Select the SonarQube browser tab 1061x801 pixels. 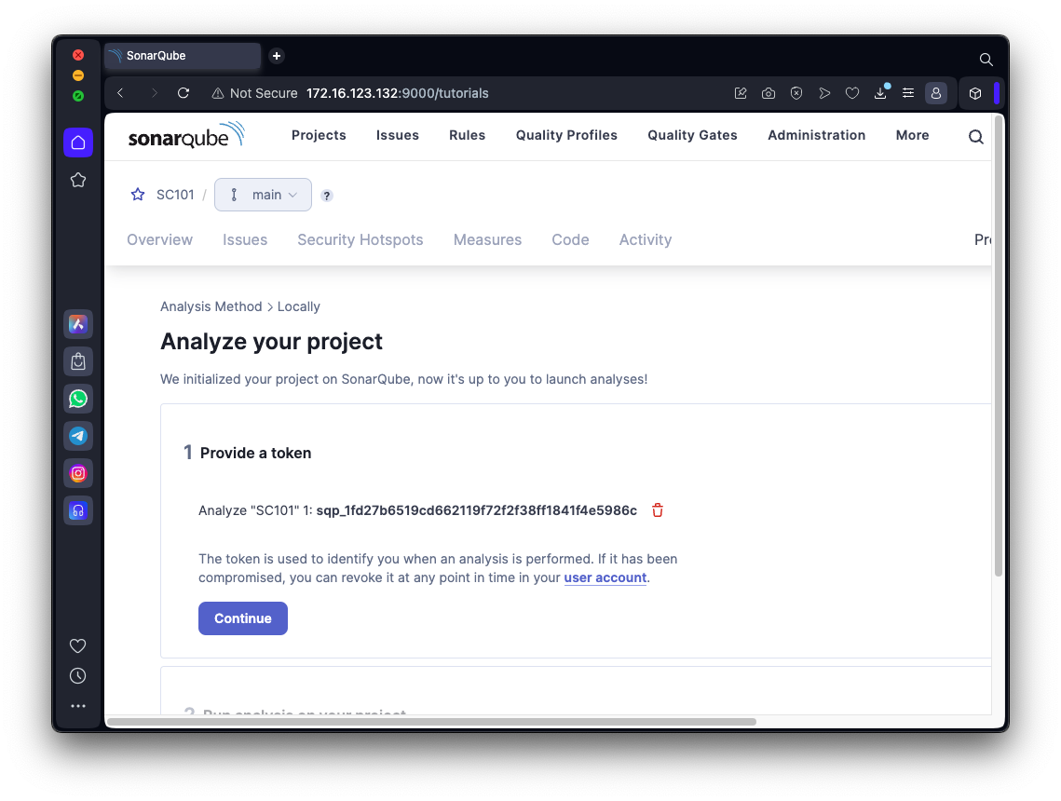pos(183,56)
